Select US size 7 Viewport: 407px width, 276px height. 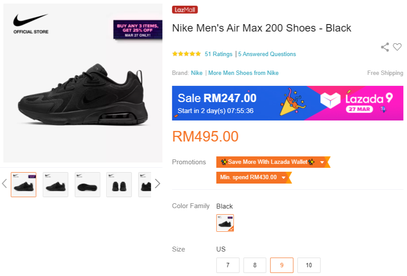(x=228, y=265)
